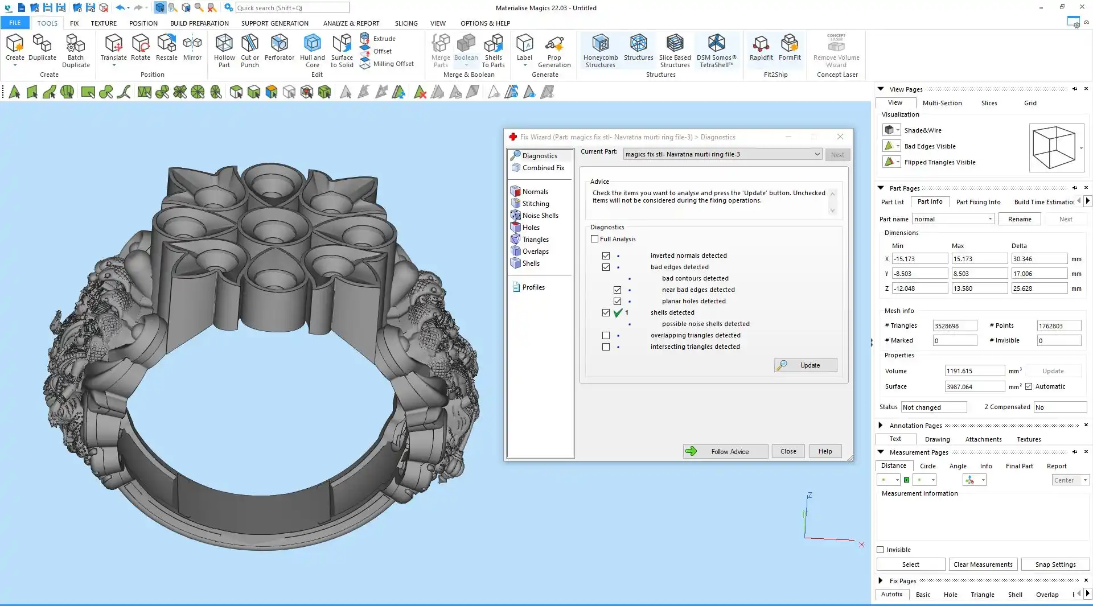Expand the Annotation Pages section

(x=881, y=426)
